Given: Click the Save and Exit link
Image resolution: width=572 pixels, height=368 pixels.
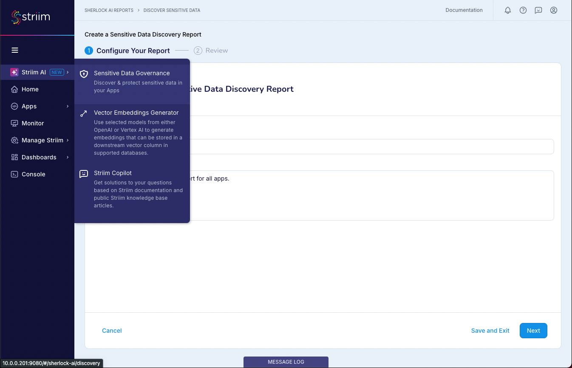Looking at the screenshot, I should pos(490,331).
